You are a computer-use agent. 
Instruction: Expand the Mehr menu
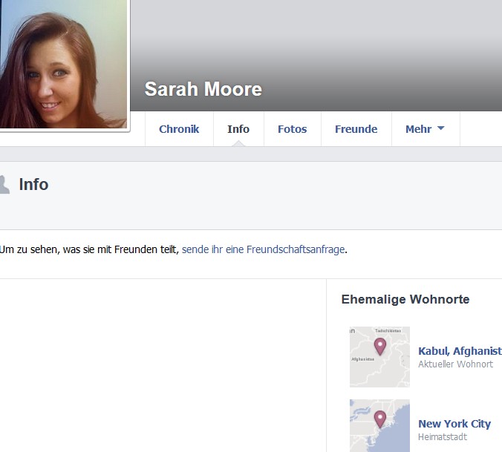[426, 129]
